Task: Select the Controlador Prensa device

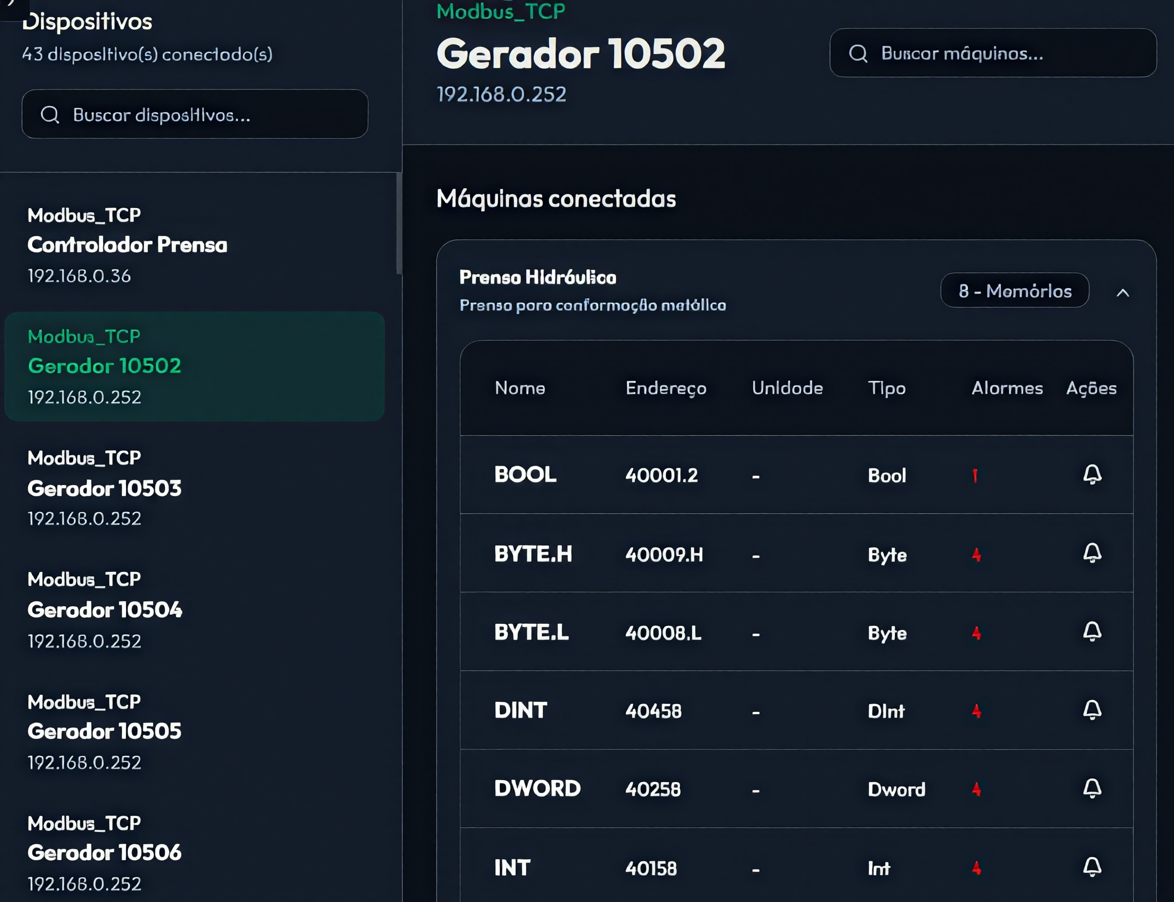Action: [194, 245]
